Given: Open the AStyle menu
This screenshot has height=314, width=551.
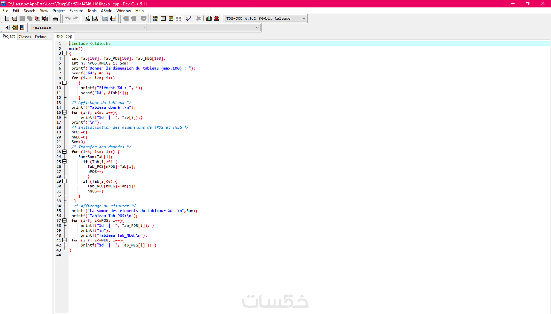Looking at the screenshot, I should pyautogui.click(x=106, y=11).
